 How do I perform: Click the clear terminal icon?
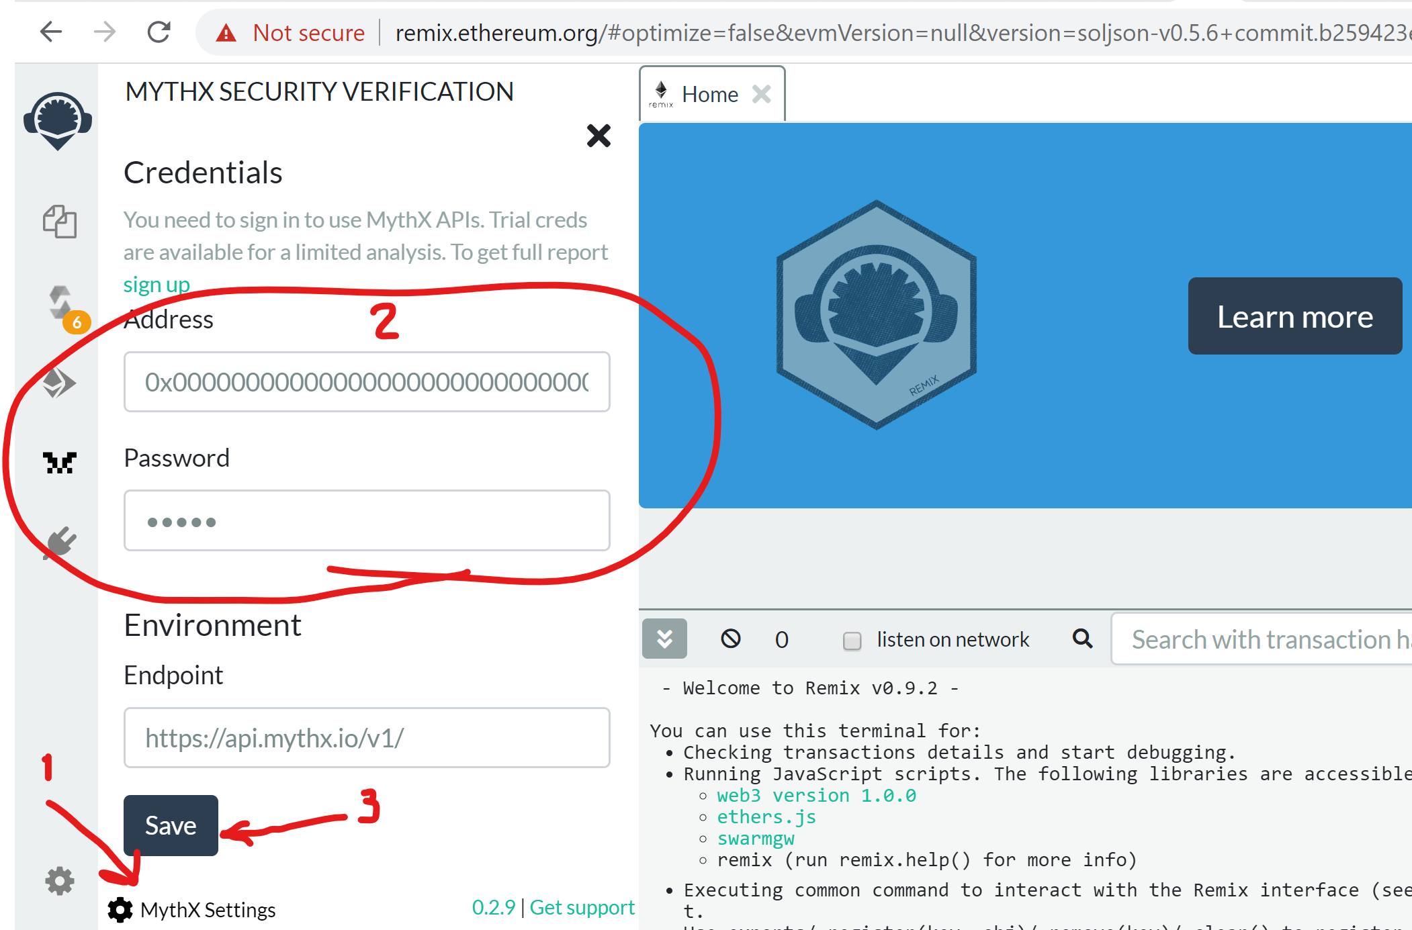coord(730,639)
